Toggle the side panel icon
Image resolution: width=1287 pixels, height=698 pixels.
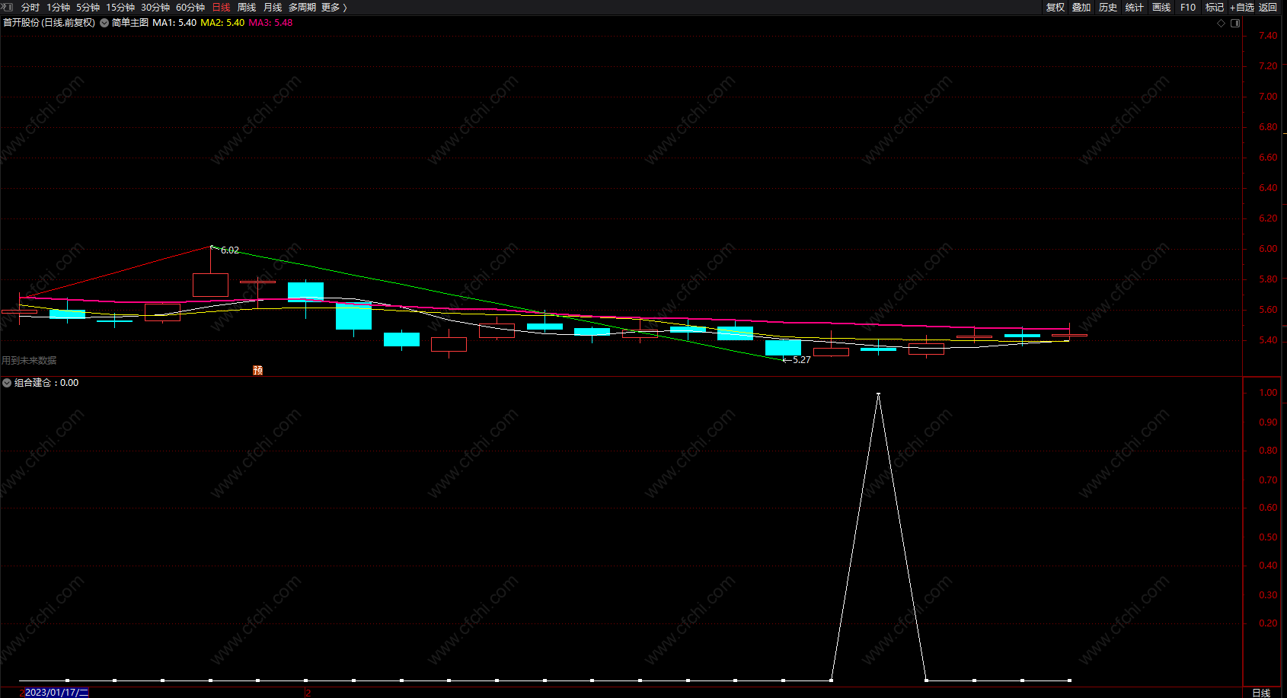1235,23
